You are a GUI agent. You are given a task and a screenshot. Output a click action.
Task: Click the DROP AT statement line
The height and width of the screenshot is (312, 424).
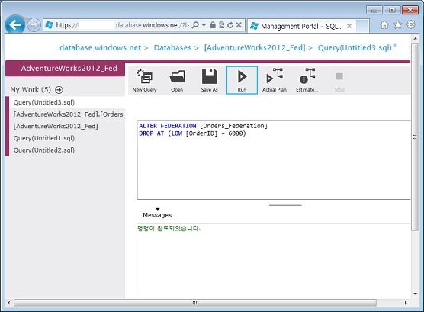(x=192, y=133)
